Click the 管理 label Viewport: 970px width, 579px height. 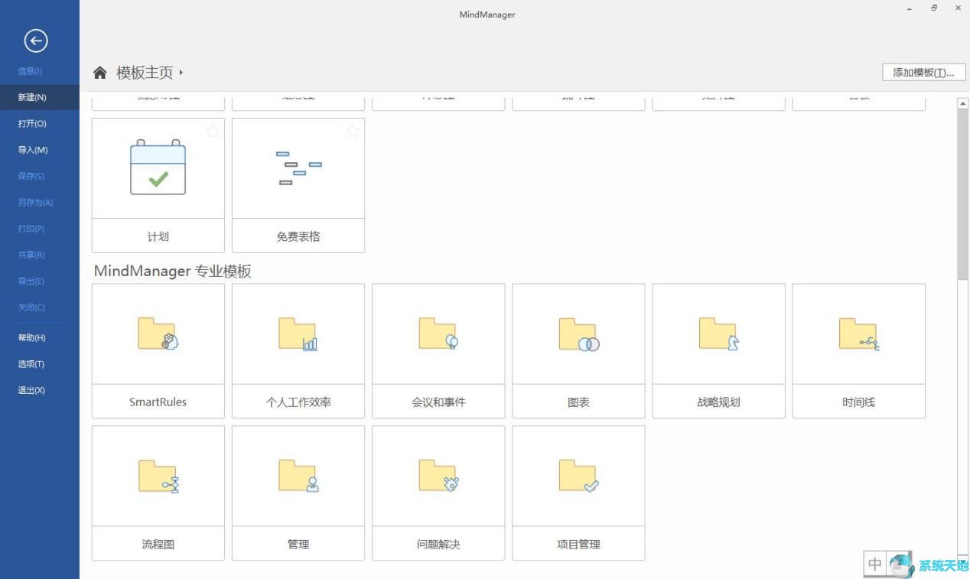click(x=298, y=544)
